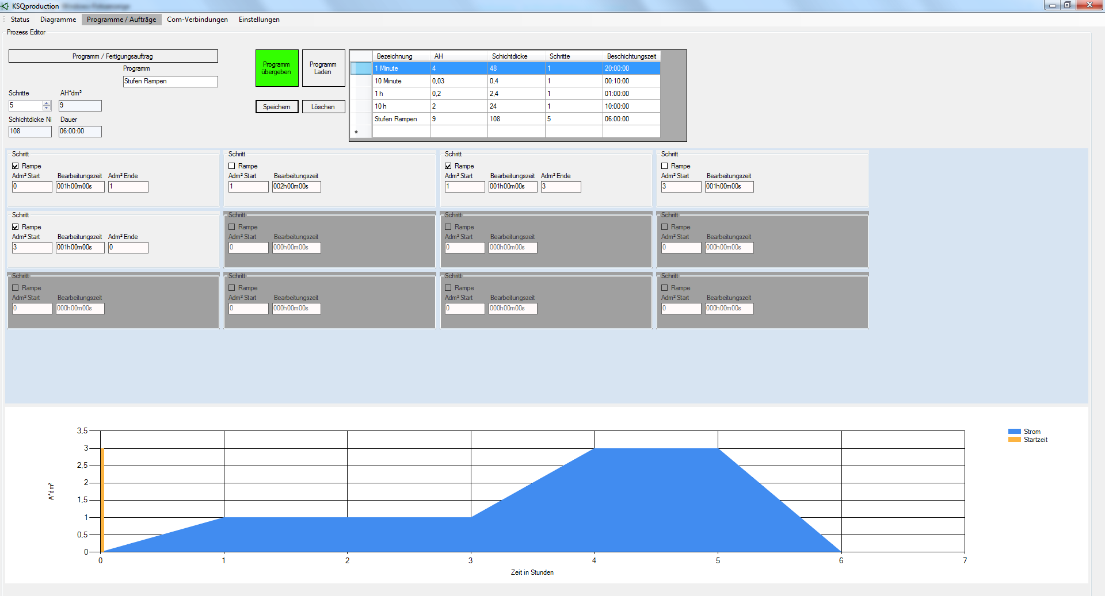Close the KSQproduction window
This screenshot has width=1105, height=596.
tap(1089, 5)
